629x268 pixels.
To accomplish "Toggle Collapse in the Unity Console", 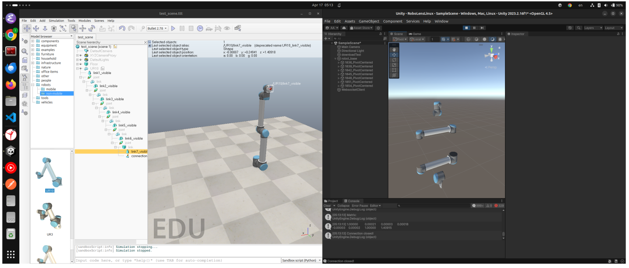I will [x=344, y=205].
